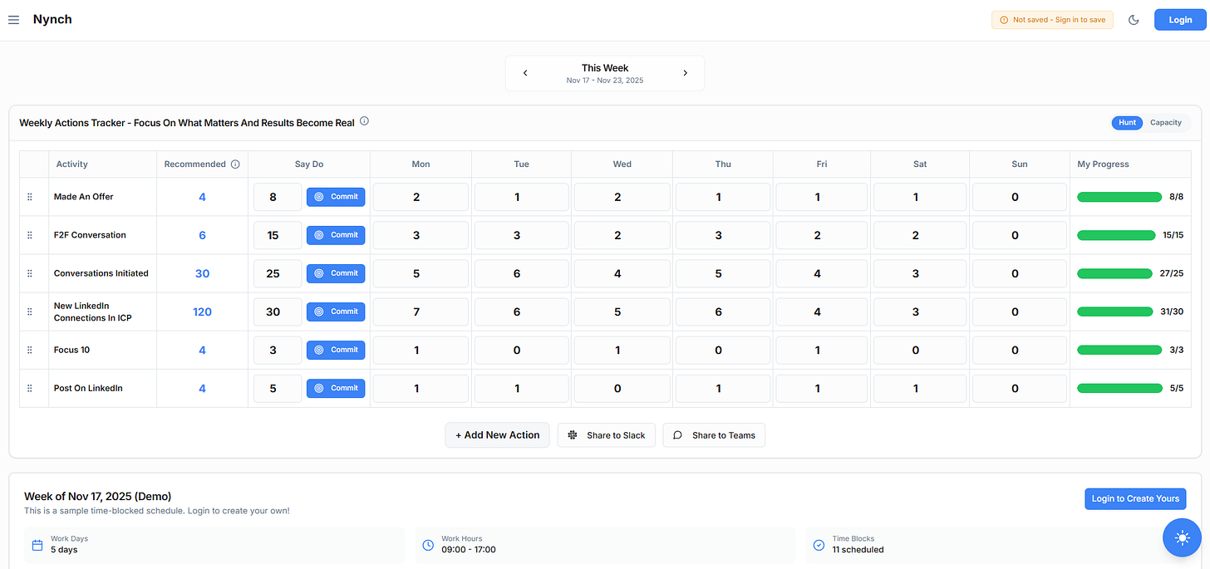Click the drag handle for Conversations Initiated row

[30, 273]
